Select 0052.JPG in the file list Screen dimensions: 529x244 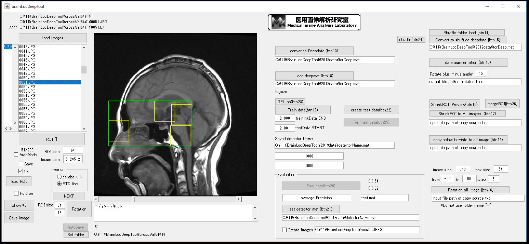[50, 87]
